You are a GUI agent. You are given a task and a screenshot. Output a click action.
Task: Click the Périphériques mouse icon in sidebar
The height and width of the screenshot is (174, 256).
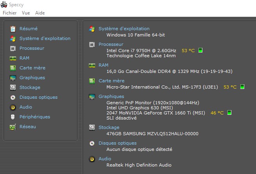pos(13,117)
